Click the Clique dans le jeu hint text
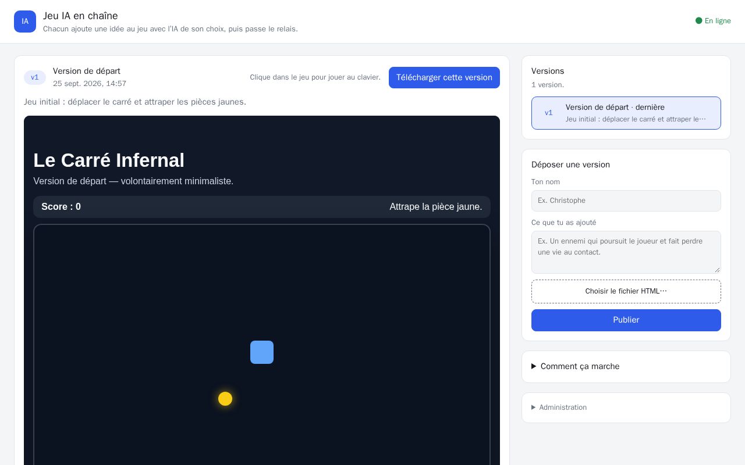745x465 pixels. pos(315,77)
